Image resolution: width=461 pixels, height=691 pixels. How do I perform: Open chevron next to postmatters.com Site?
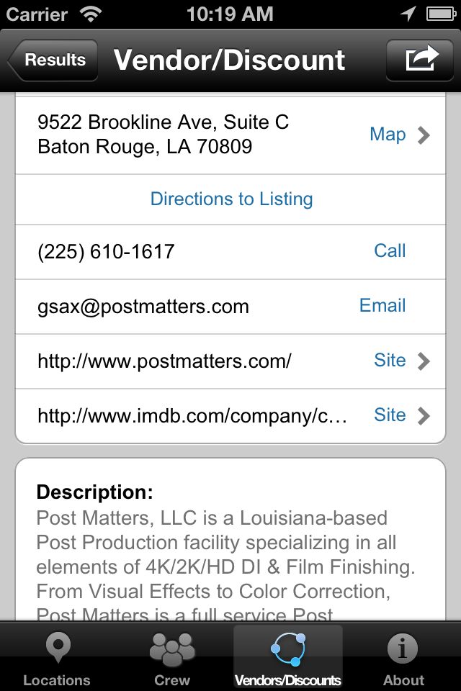point(424,361)
